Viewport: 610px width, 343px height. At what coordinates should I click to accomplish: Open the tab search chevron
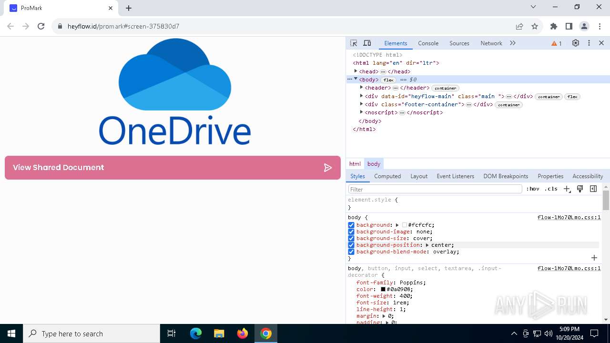tap(533, 7)
